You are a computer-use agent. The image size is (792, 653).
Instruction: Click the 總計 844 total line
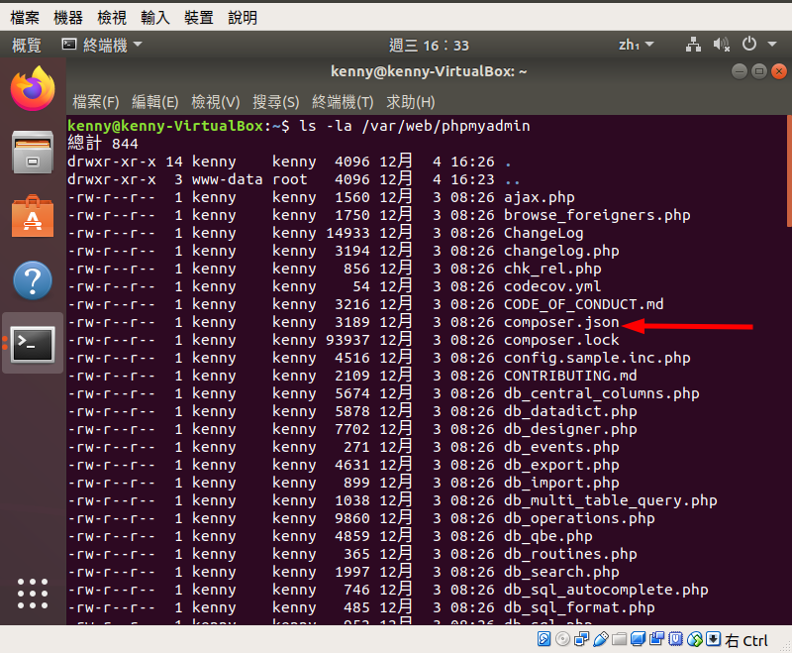click(103, 144)
